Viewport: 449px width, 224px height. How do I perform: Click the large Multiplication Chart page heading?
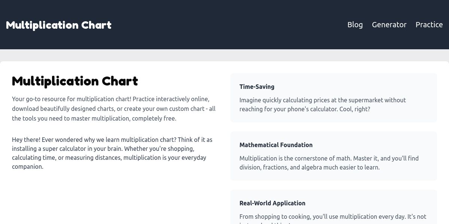tap(75, 81)
